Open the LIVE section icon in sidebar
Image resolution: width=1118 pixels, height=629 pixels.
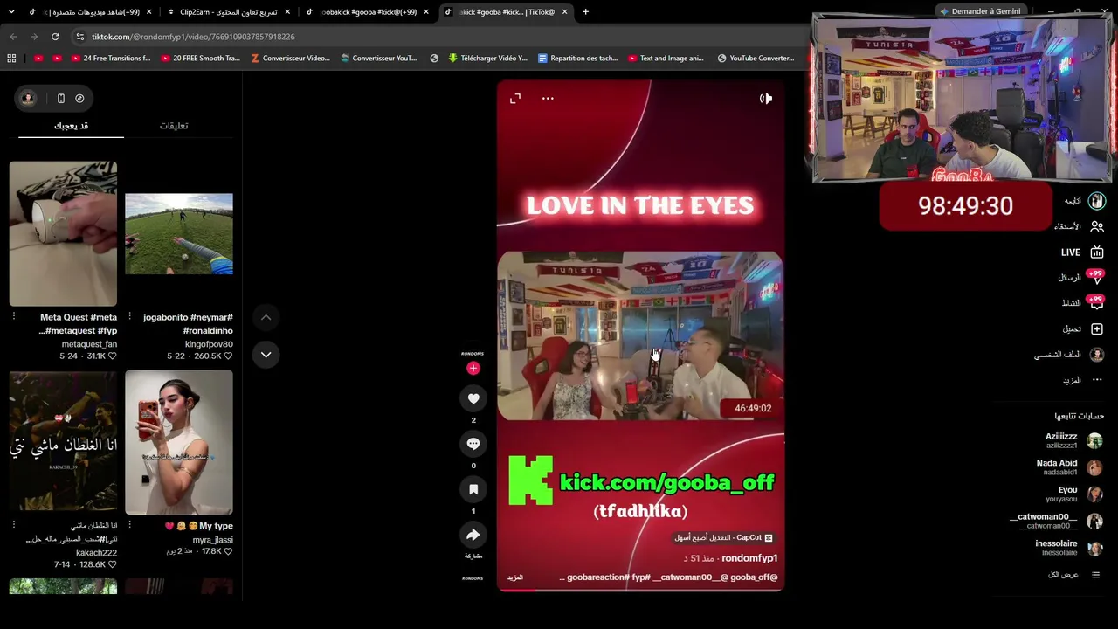(x=1097, y=252)
